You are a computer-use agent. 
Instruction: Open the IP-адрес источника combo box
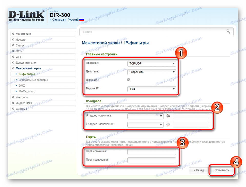[x=146, y=116]
